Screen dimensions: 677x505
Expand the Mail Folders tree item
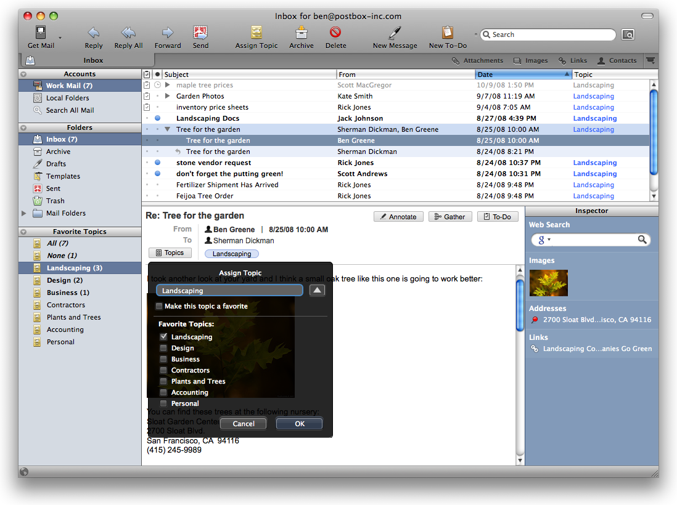(x=24, y=213)
